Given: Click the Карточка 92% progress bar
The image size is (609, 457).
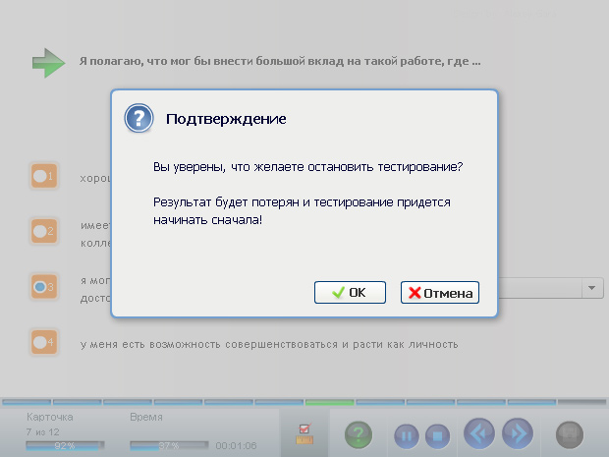Looking at the screenshot, I should click(65, 445).
